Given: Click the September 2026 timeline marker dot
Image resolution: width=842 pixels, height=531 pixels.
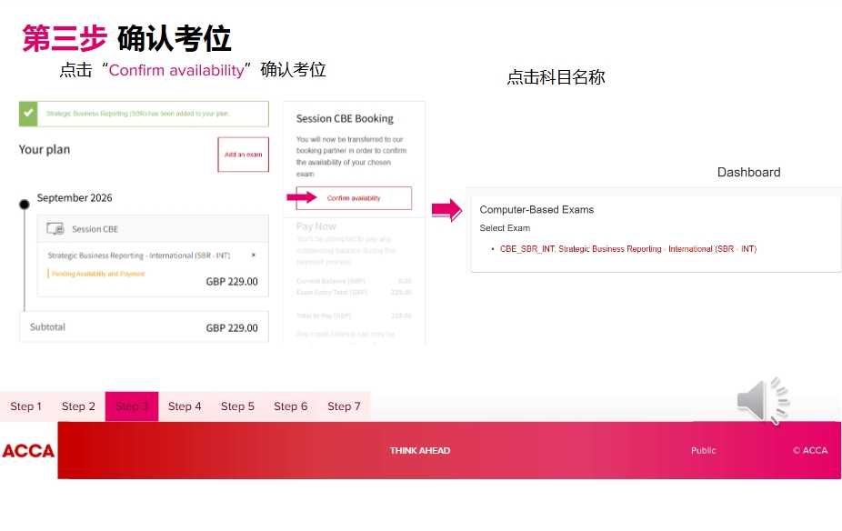Looking at the screenshot, I should pyautogui.click(x=25, y=204).
